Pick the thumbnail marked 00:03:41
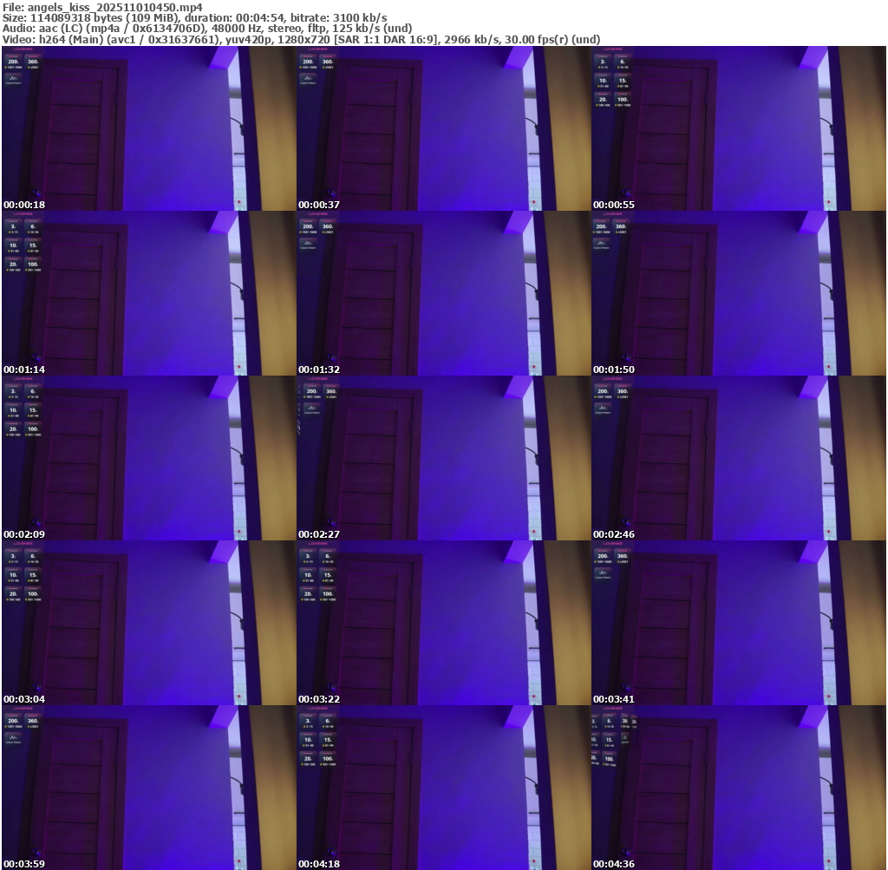Screen dimensions: 888x870 tap(739, 623)
